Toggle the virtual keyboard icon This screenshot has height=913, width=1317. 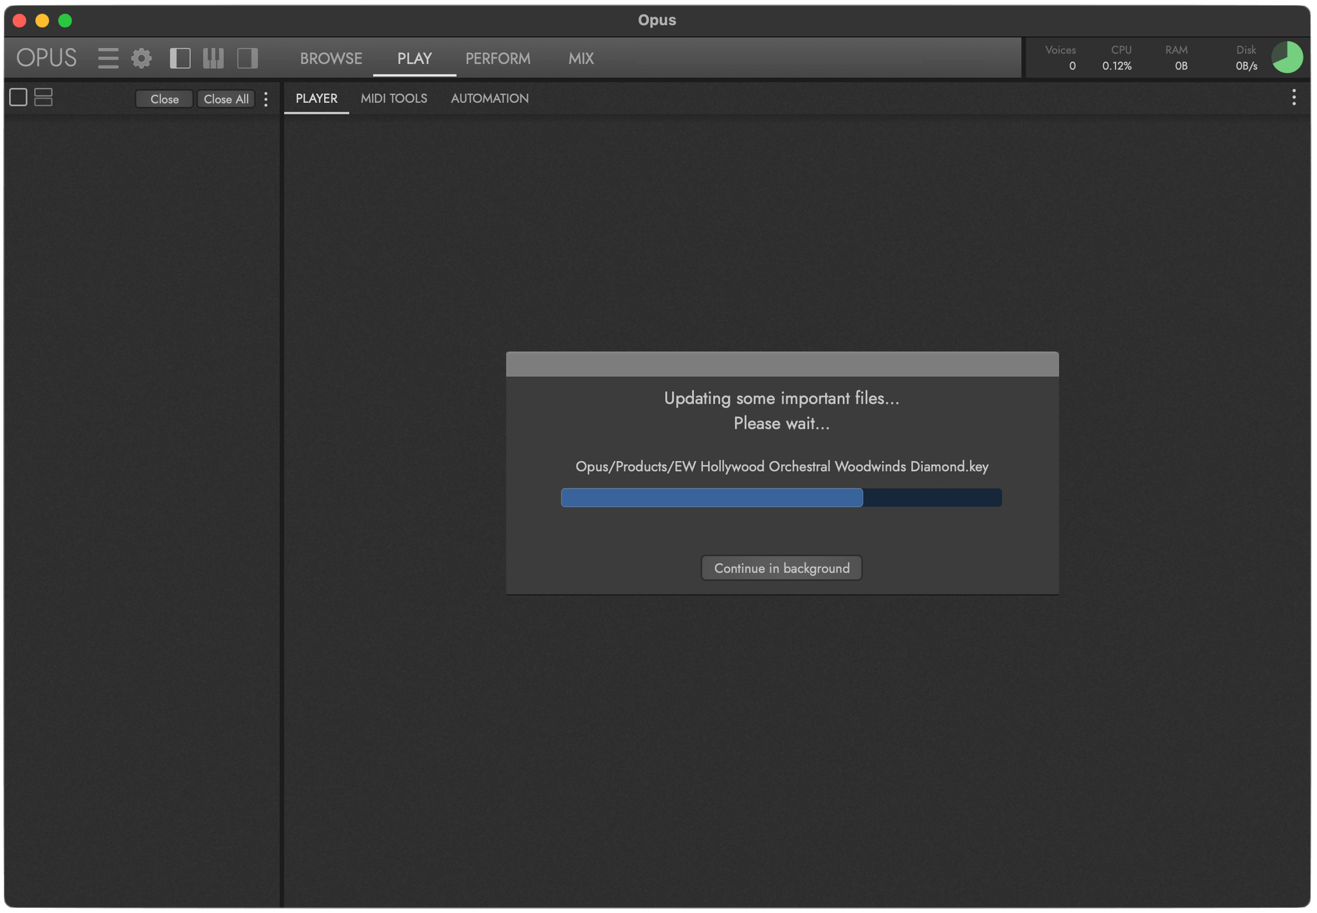[213, 58]
